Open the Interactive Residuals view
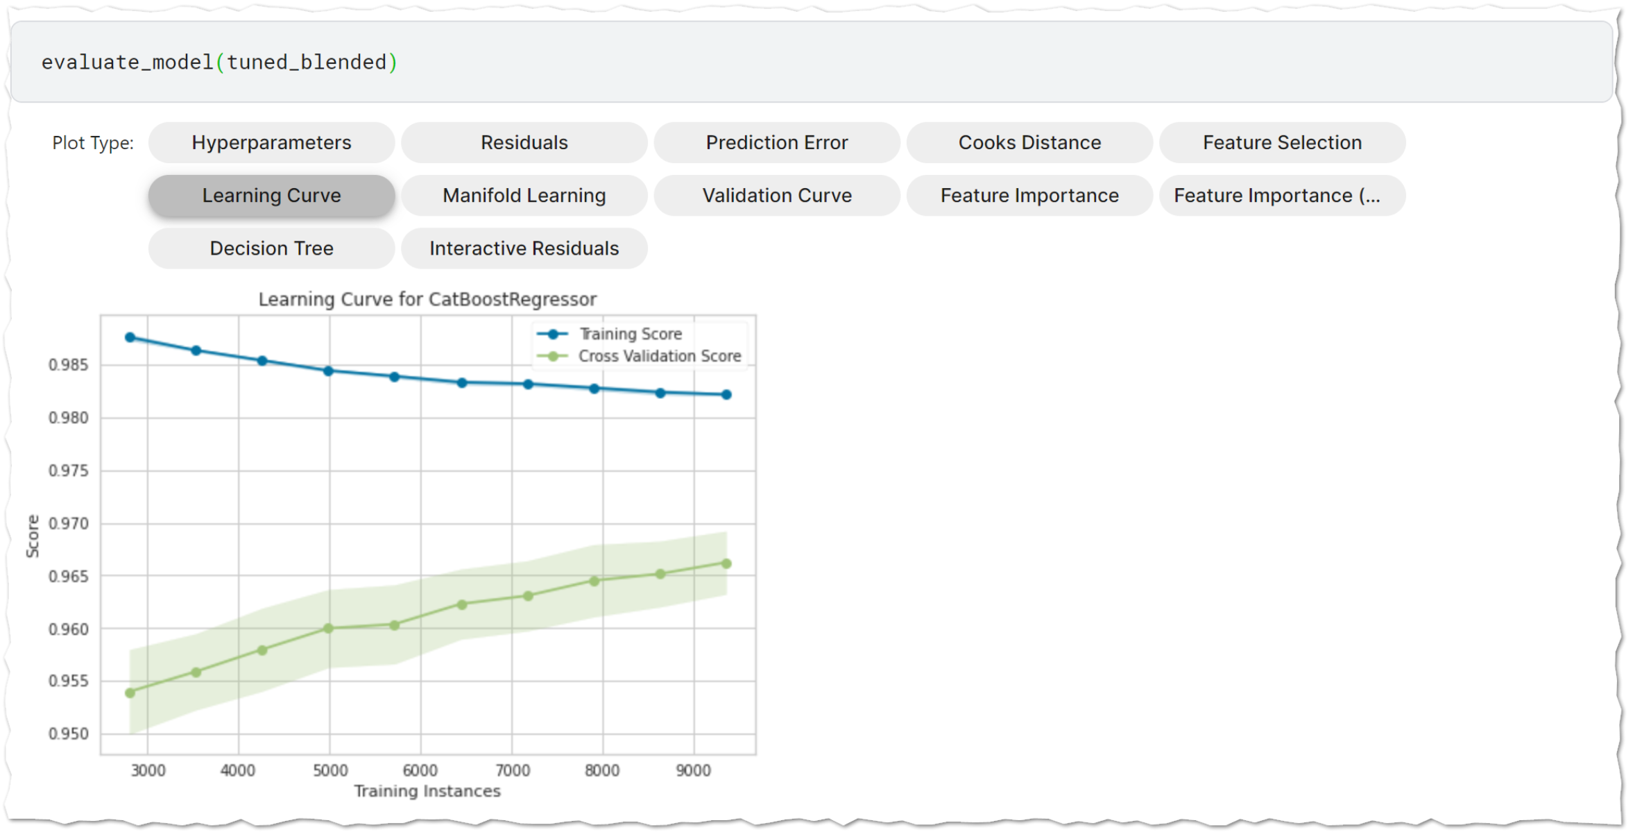 coord(524,248)
